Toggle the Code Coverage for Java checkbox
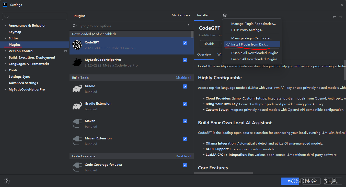Image resolution: width=346 pixels, height=187 pixels. 185,165
